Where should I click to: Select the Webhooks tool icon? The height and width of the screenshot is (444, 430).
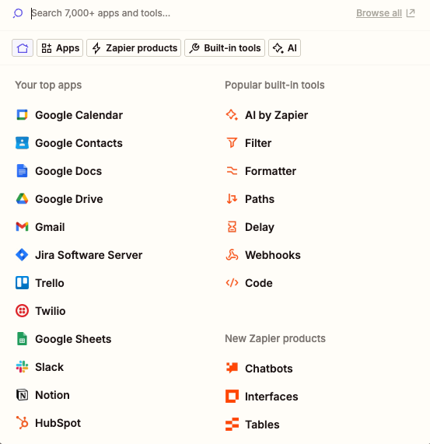click(232, 255)
